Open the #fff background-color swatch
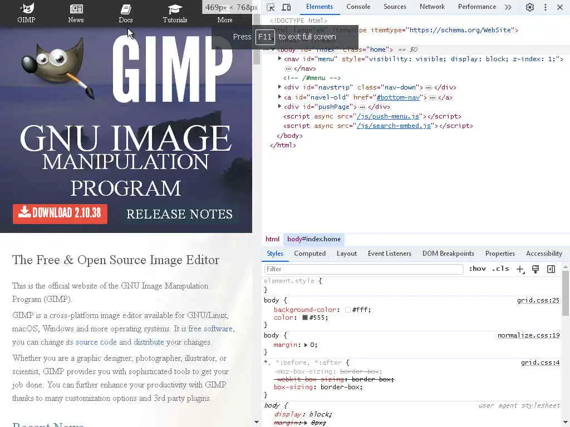 (347, 310)
